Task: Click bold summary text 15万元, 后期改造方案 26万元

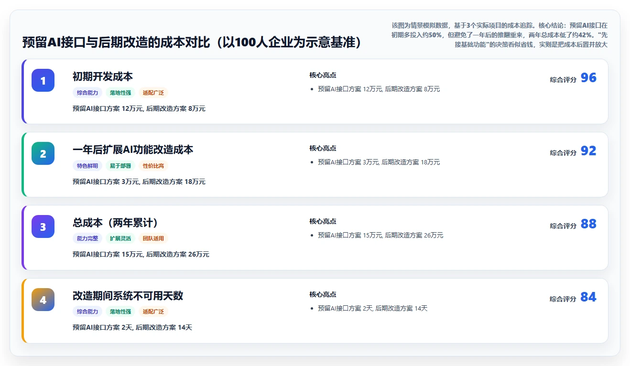Action: click(x=141, y=254)
